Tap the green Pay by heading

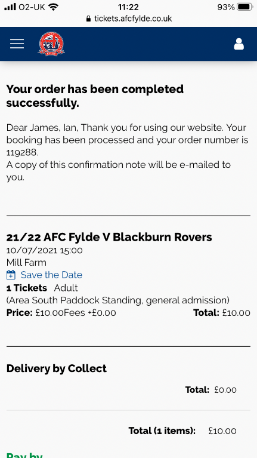pyautogui.click(x=24, y=455)
